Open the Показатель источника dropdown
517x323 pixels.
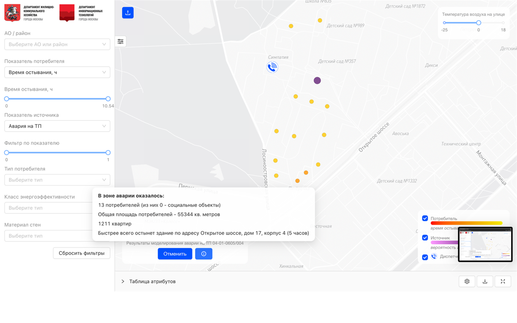[x=57, y=126]
